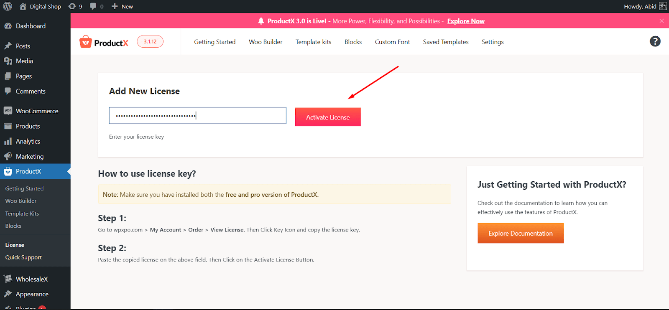This screenshot has height=310, width=669.
Task: Click the bell icon in banner
Action: point(261,21)
